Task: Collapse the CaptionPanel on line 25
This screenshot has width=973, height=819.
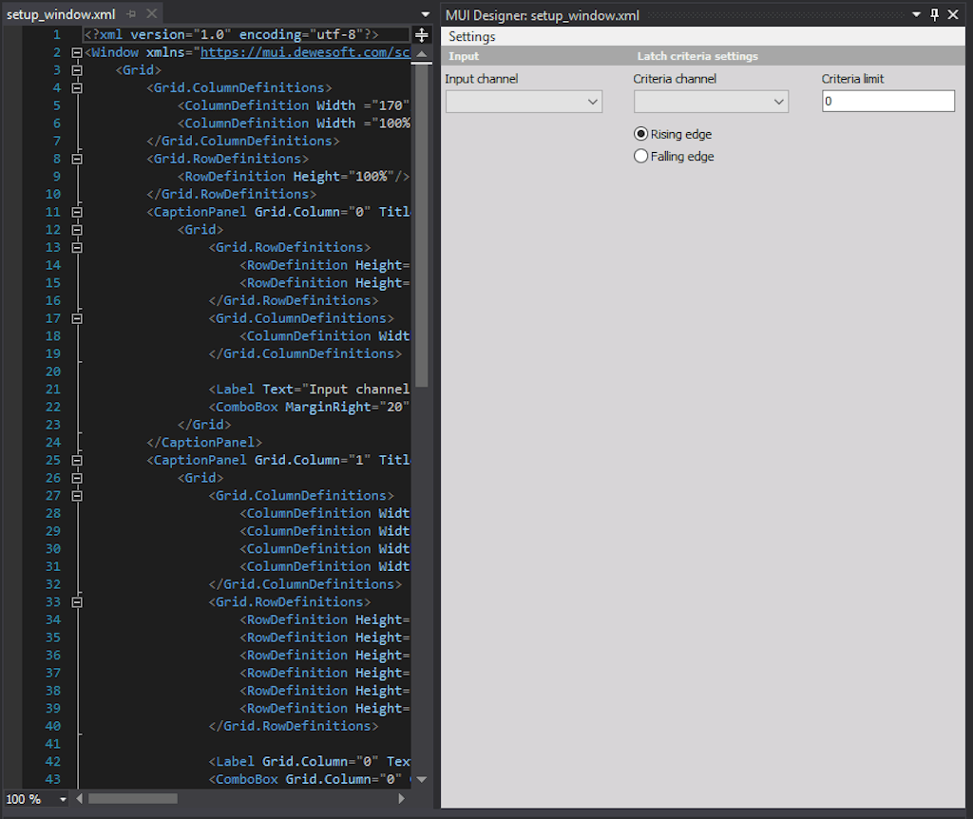Action: (77, 461)
